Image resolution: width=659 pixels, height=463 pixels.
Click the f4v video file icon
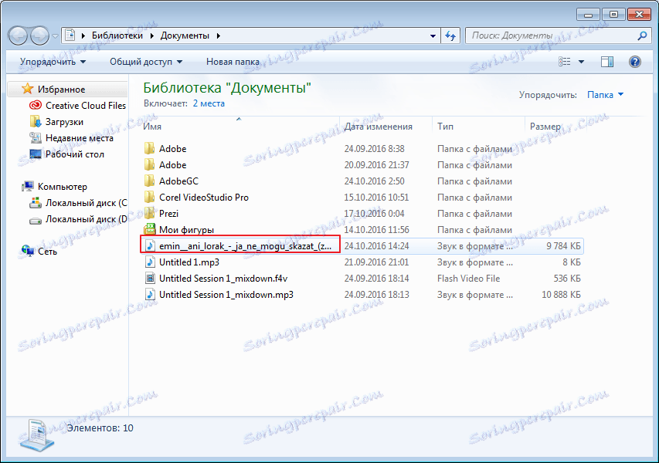point(150,278)
